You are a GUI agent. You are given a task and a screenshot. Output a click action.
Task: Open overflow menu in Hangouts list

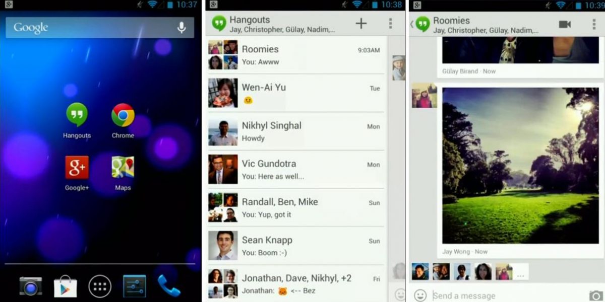[390, 24]
